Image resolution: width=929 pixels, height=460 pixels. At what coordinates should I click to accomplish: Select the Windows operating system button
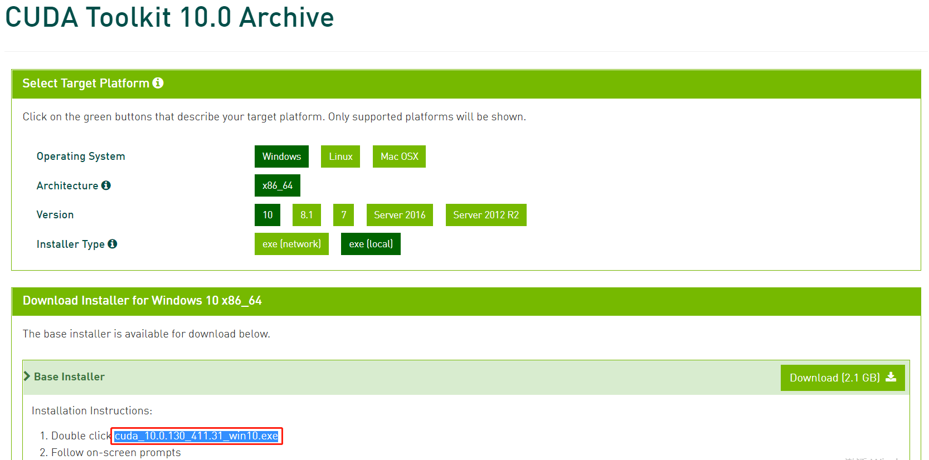(x=281, y=156)
